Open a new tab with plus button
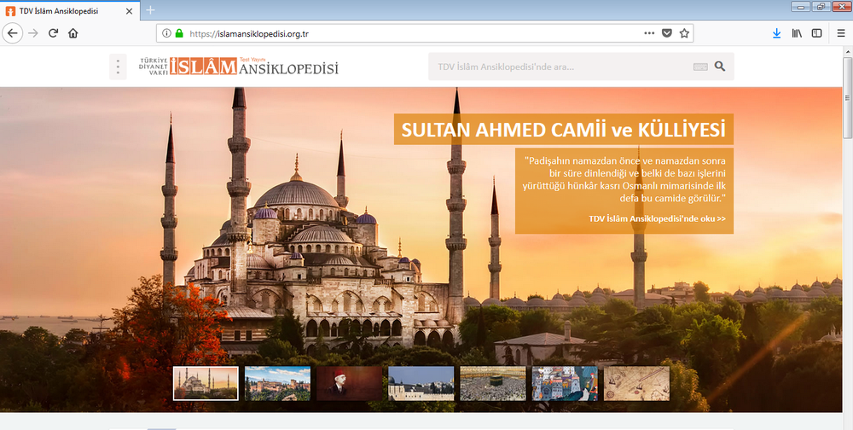This screenshot has height=430, width=853. [150, 9]
